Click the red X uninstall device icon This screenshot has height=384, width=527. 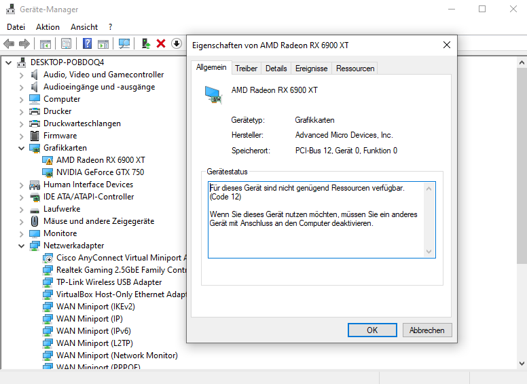pos(161,43)
